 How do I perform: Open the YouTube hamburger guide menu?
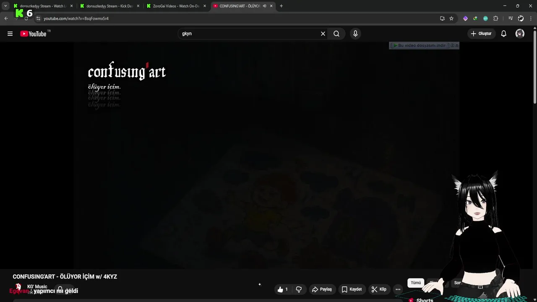point(10,34)
